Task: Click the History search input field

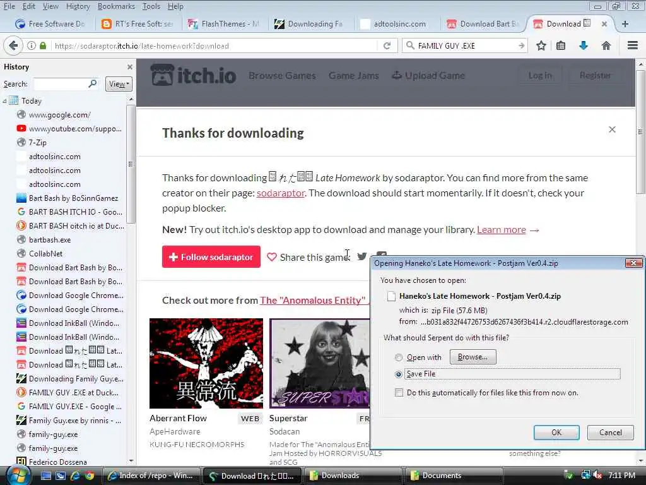Action: click(60, 84)
